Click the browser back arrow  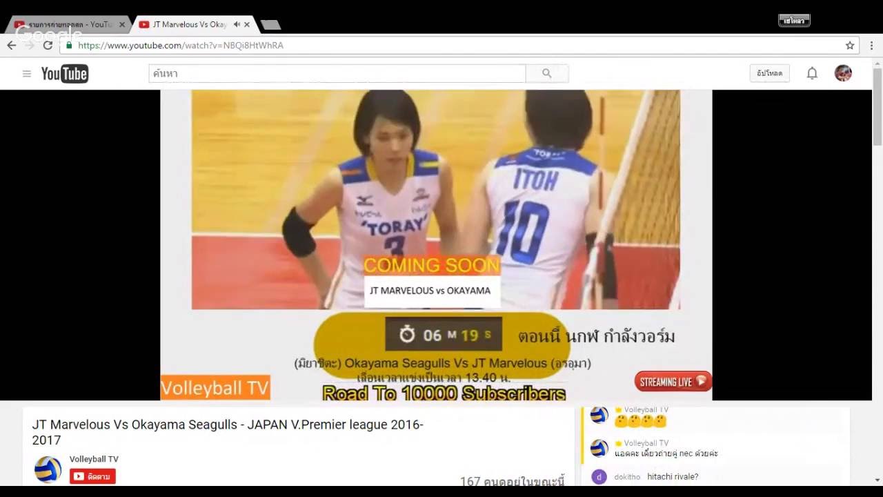12,46
